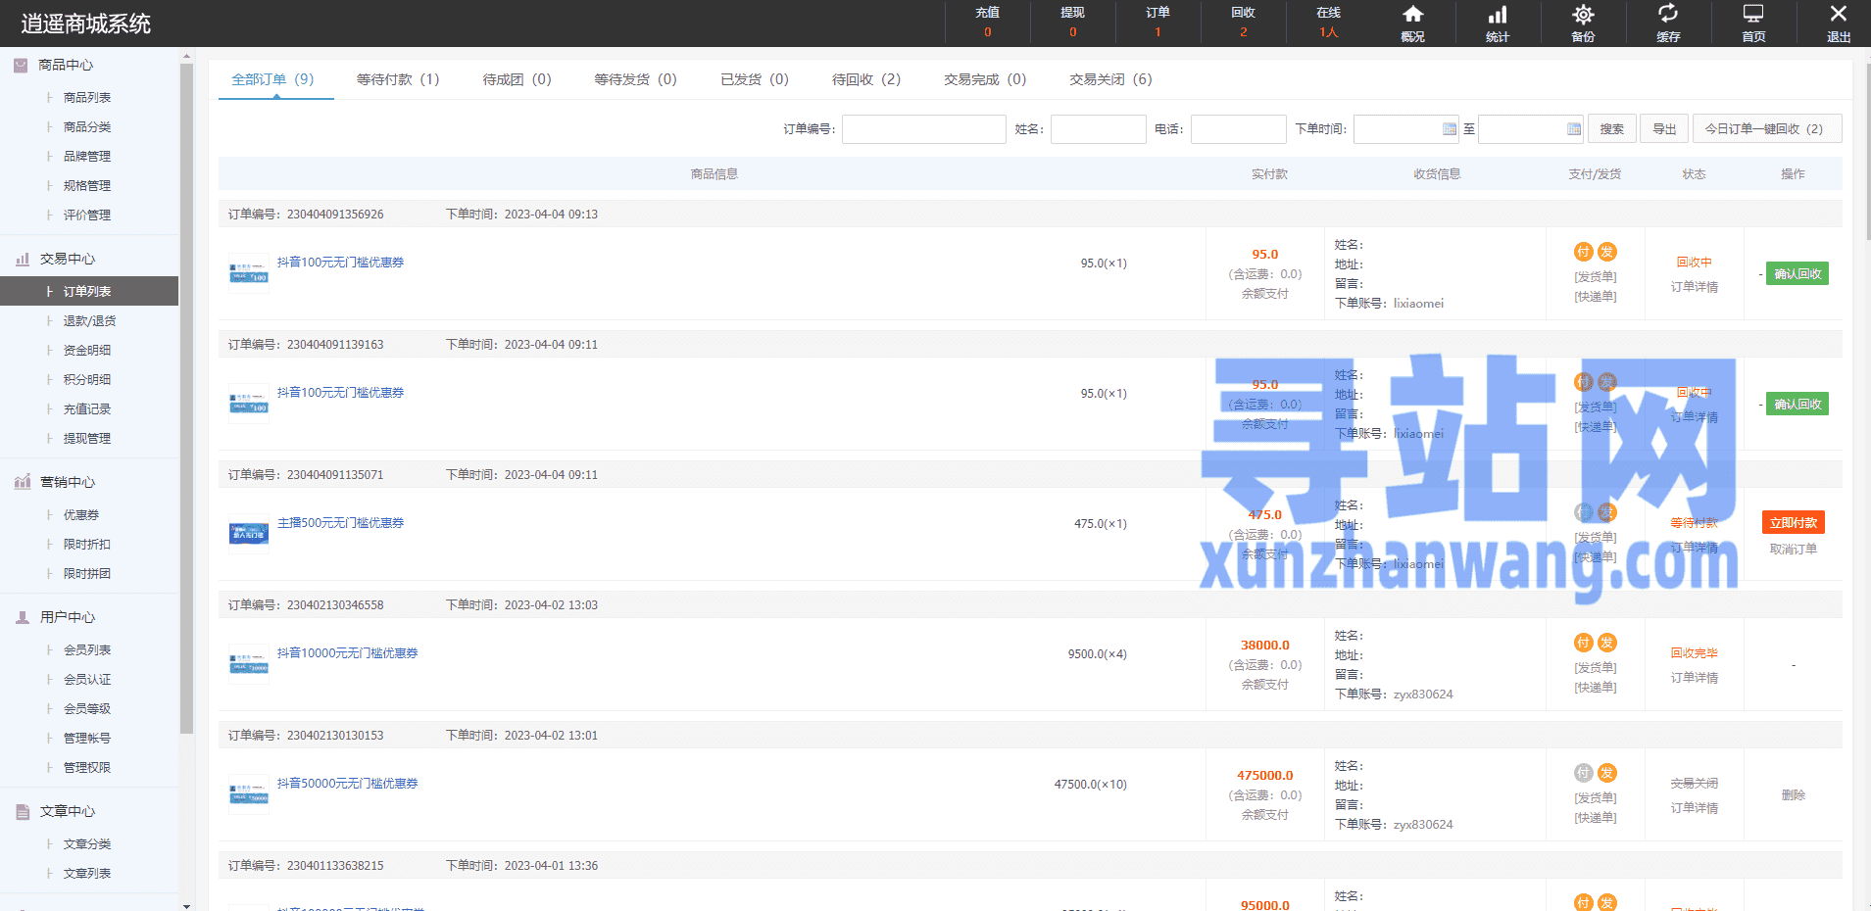Click the 营销中心 section icon
This screenshot has height=911, width=1871.
coord(23,482)
